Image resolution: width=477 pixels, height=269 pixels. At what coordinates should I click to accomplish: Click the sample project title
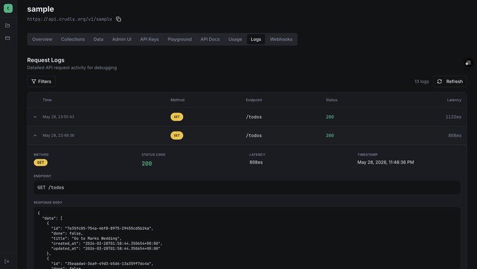(41, 9)
